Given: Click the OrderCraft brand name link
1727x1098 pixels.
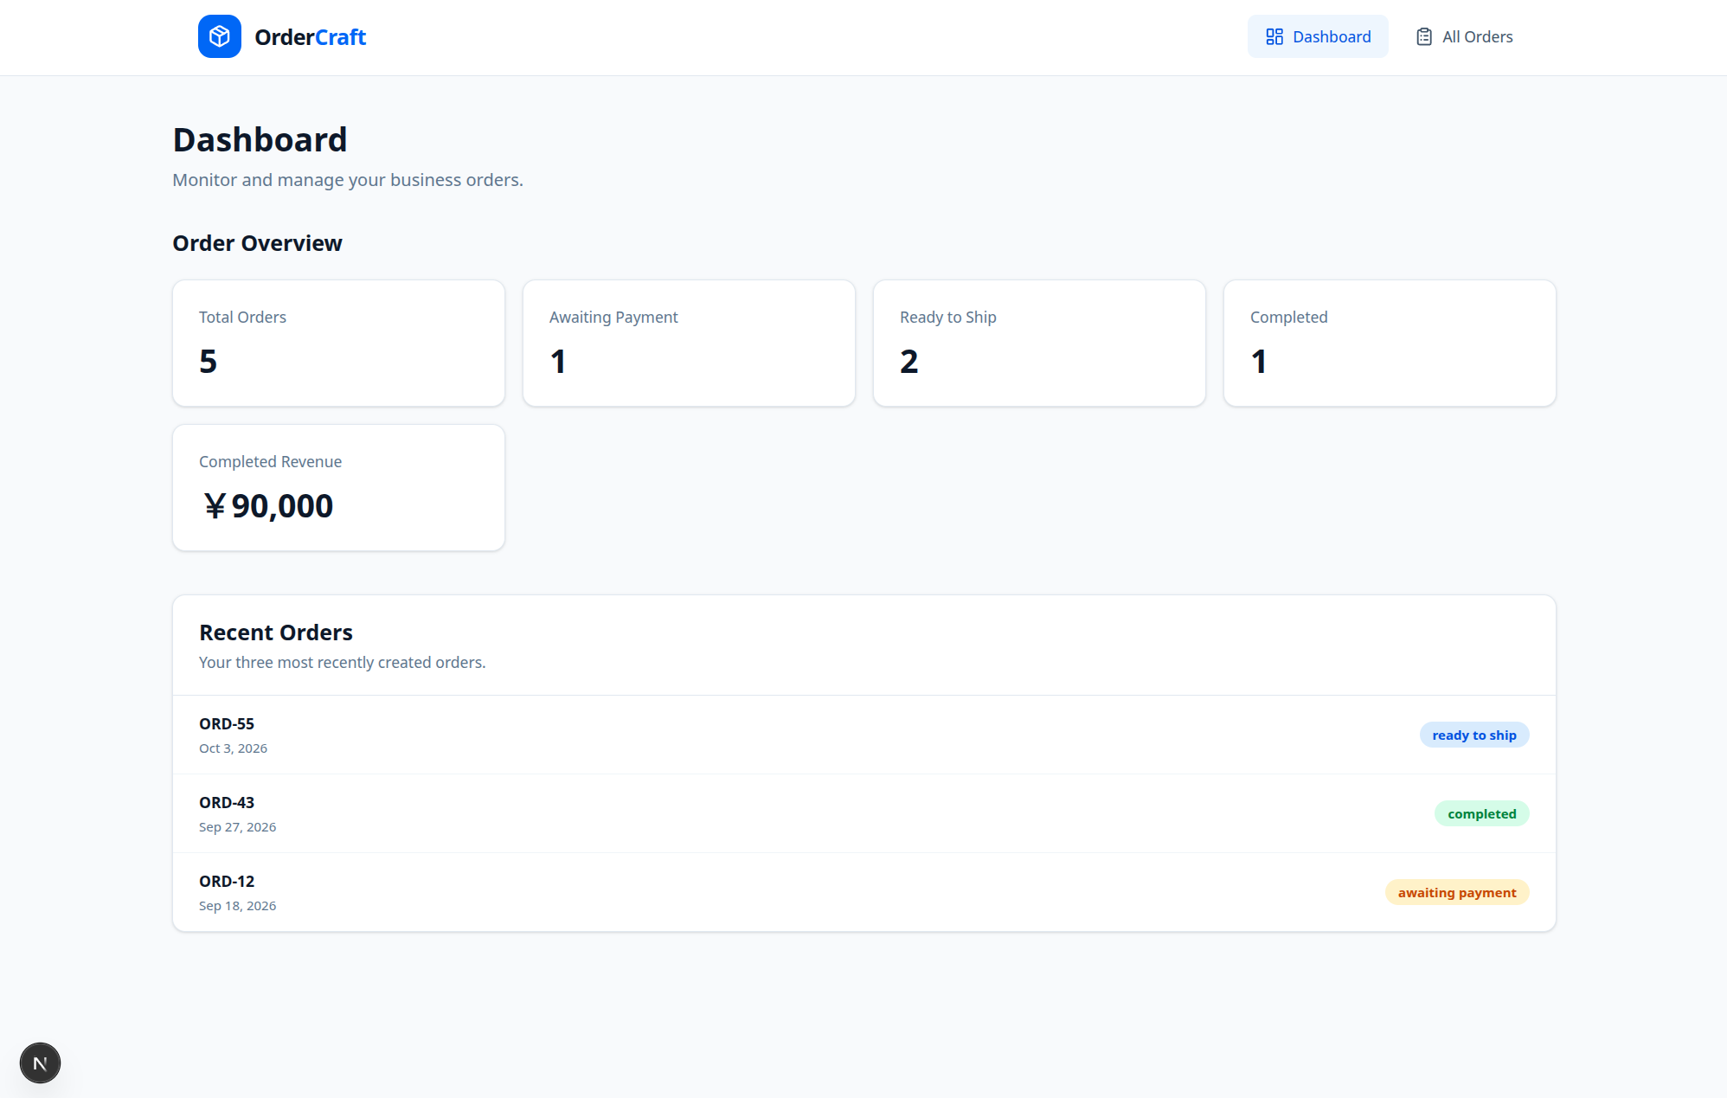Looking at the screenshot, I should (310, 37).
